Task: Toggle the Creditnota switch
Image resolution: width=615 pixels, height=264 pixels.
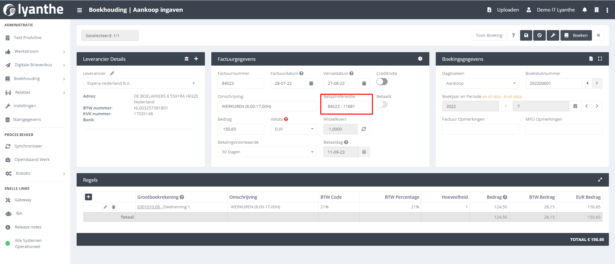Action: coord(382,82)
